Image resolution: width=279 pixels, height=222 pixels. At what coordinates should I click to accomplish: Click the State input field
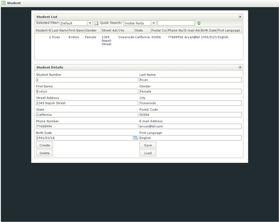coord(87,115)
